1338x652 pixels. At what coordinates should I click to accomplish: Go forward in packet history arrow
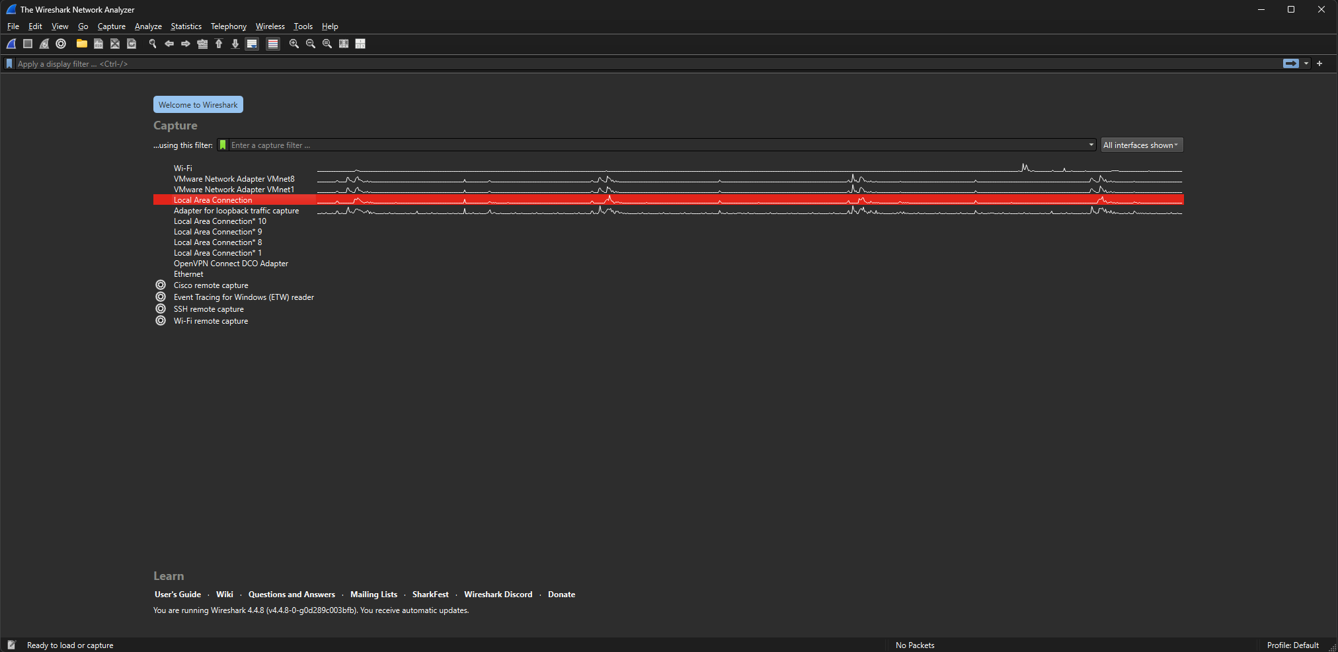[x=186, y=44]
